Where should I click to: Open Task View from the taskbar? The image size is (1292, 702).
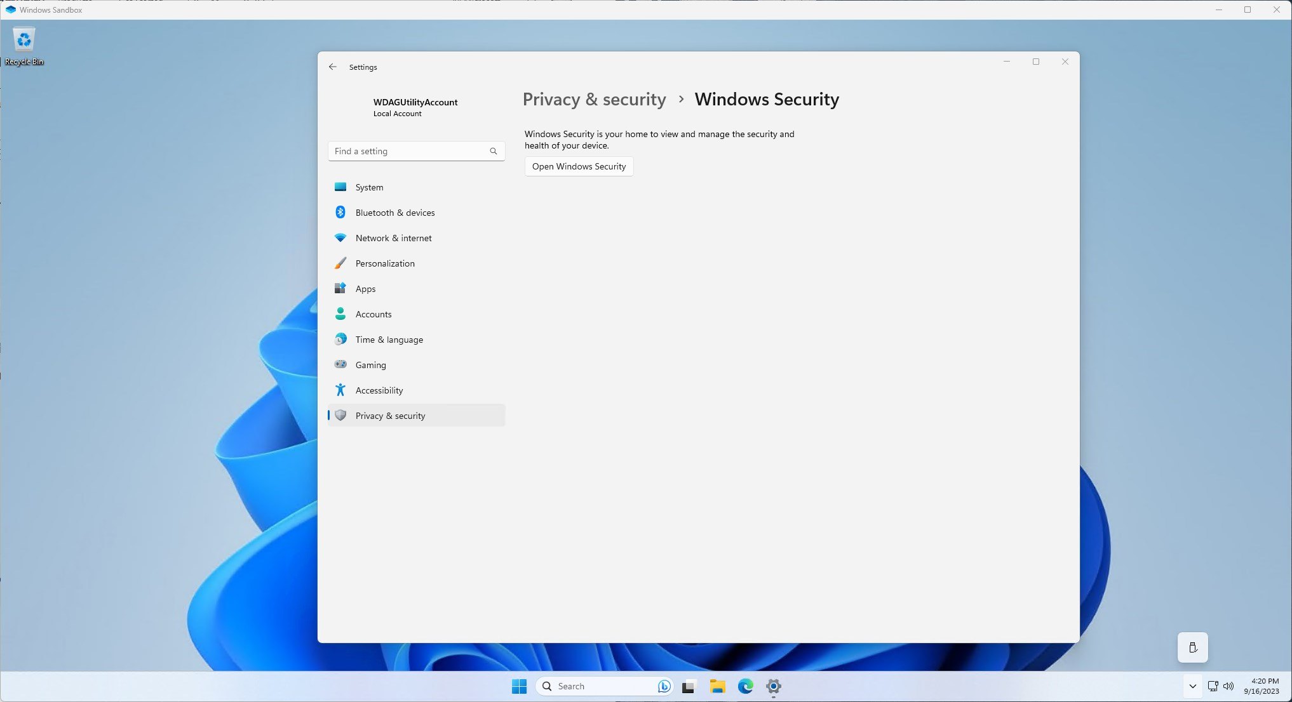pyautogui.click(x=689, y=686)
